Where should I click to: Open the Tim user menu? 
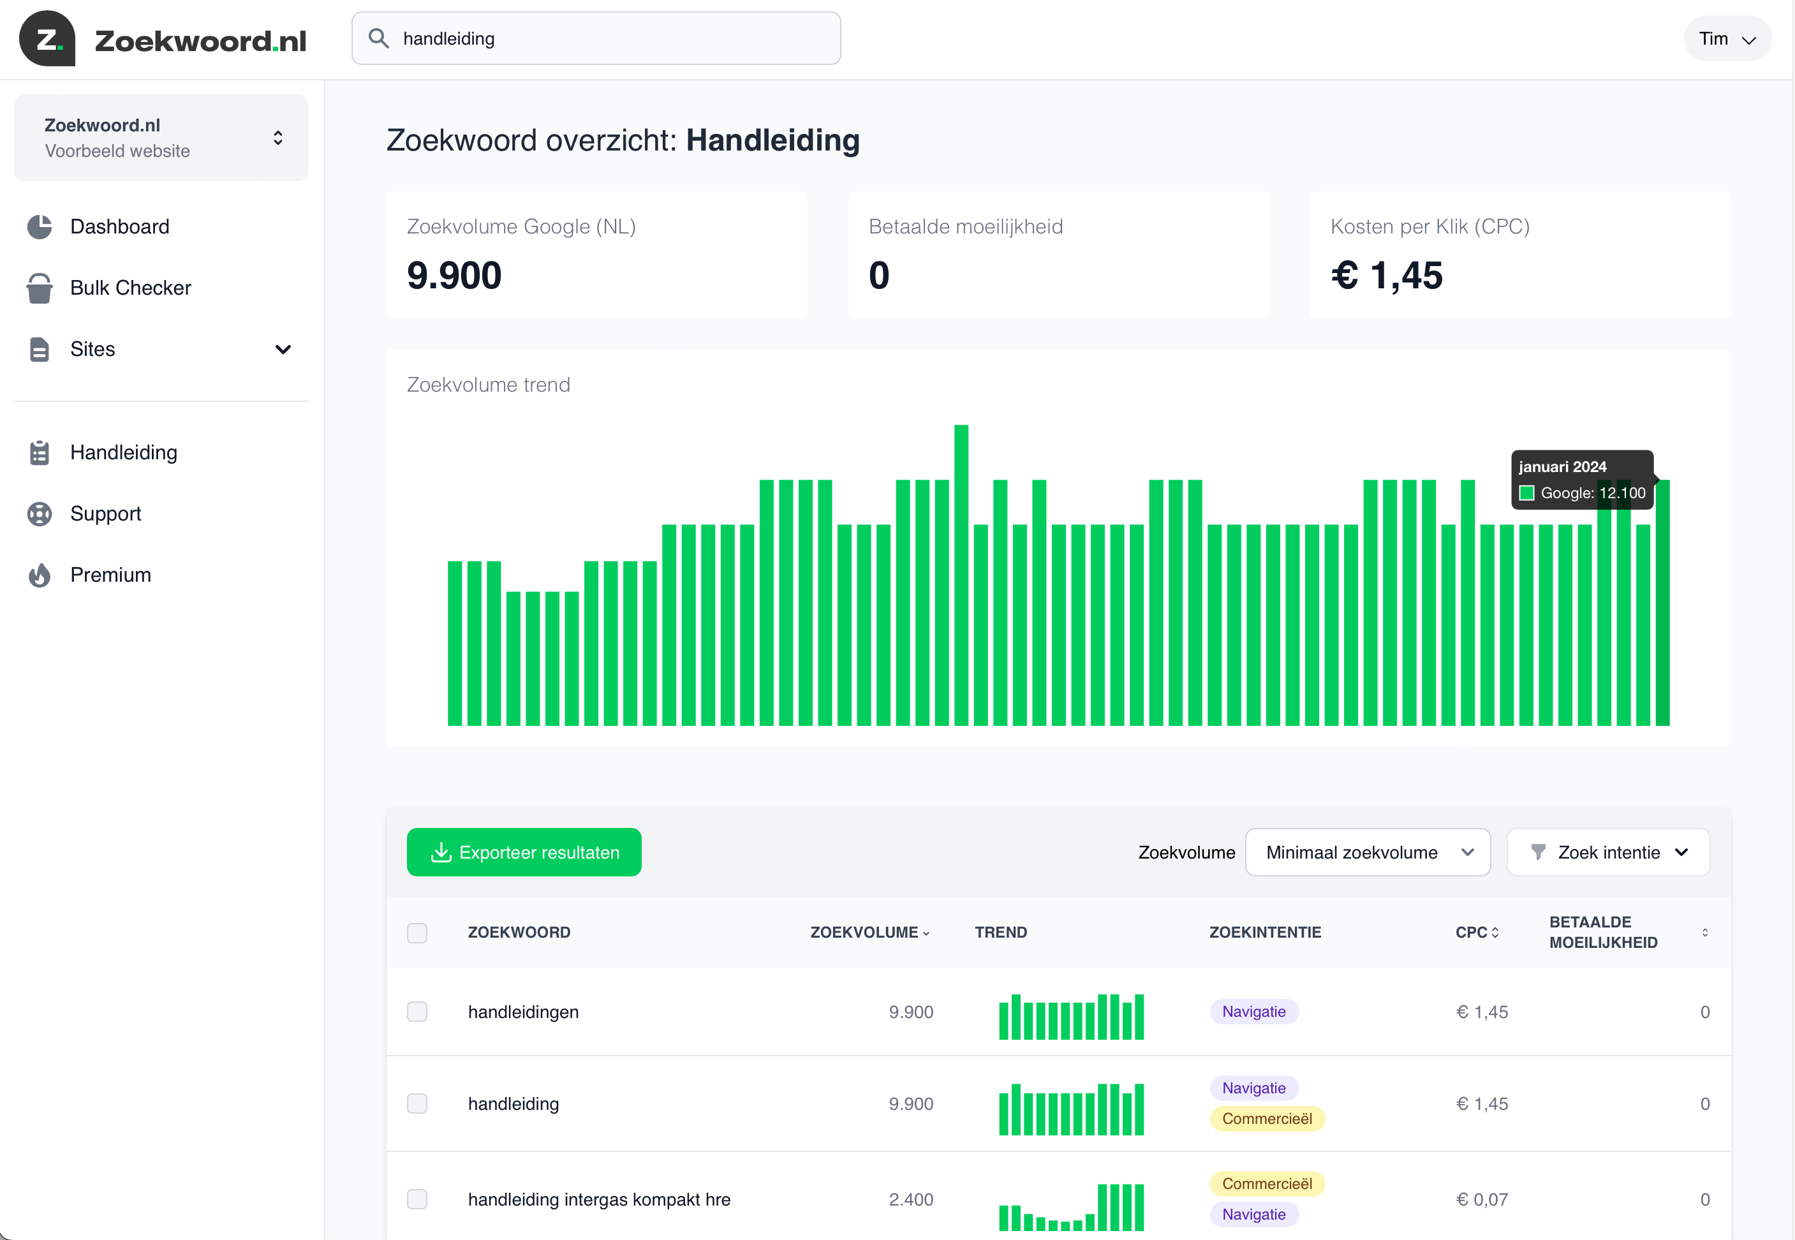[1727, 39]
